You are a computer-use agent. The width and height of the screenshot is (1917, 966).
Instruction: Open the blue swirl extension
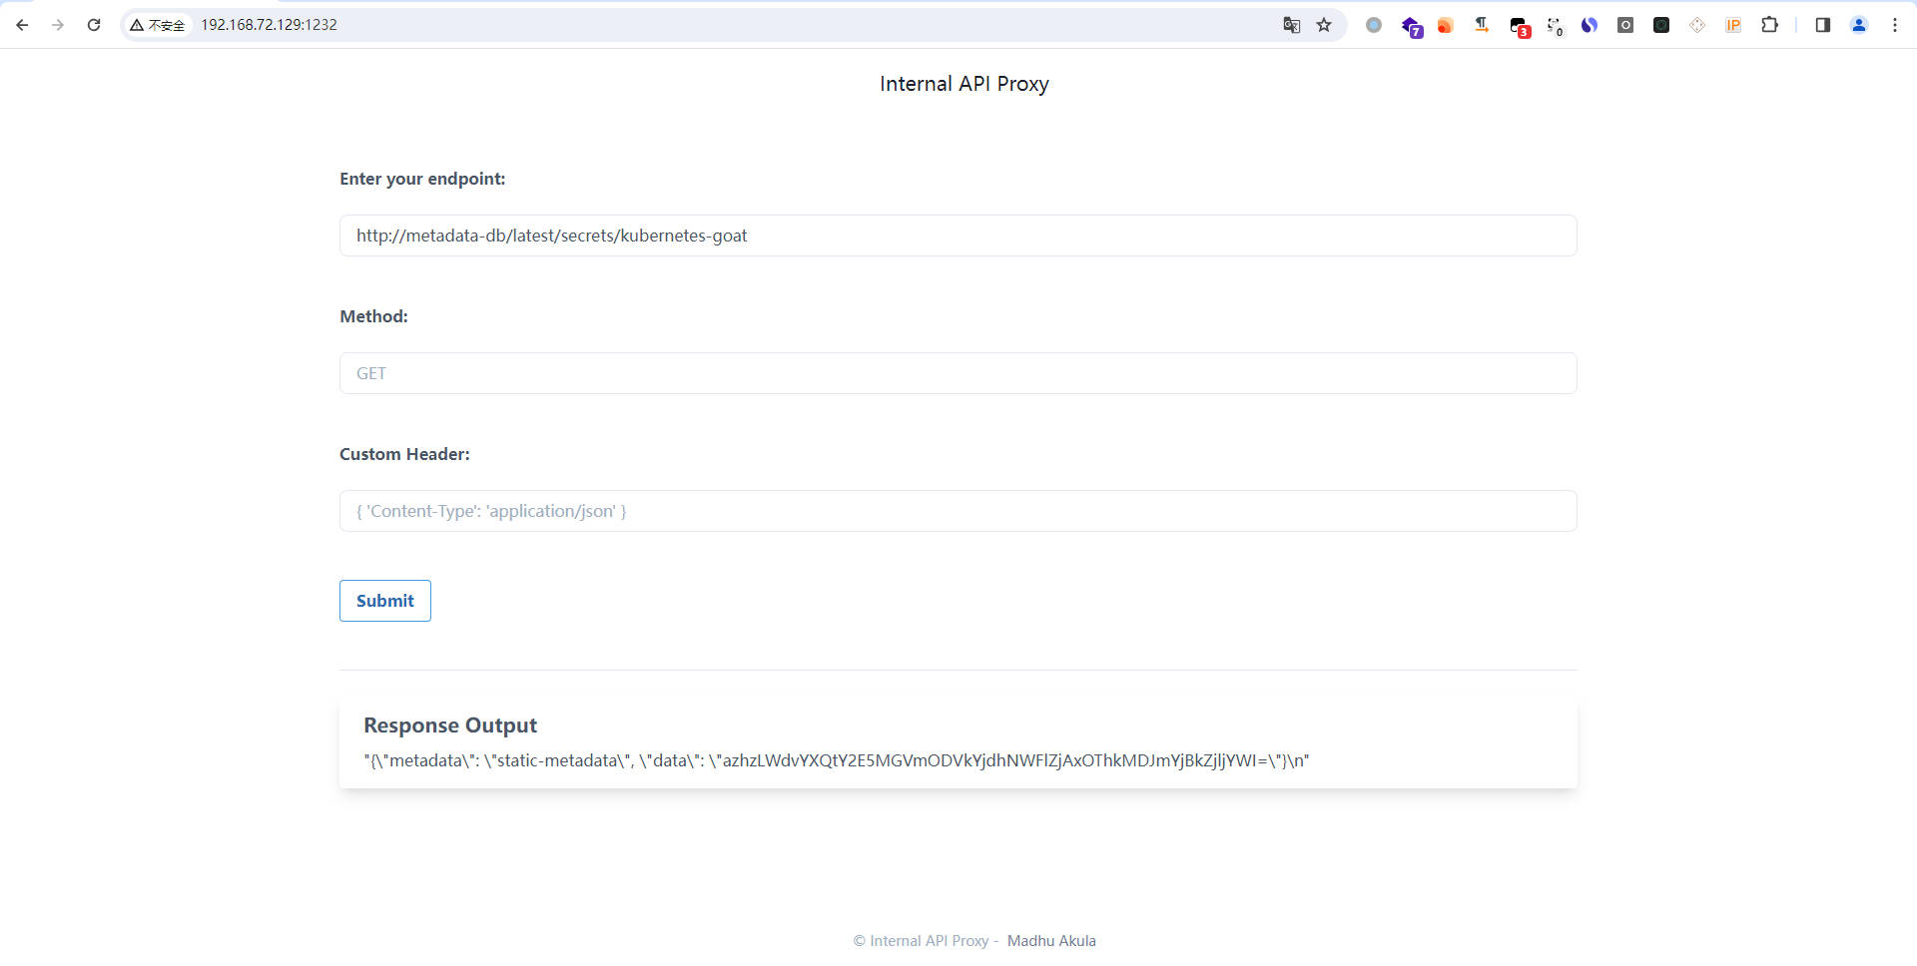(x=1590, y=25)
